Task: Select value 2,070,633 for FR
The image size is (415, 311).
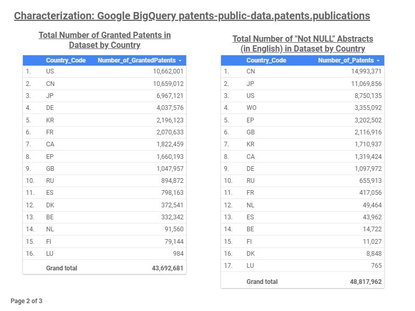Action: pos(170,132)
